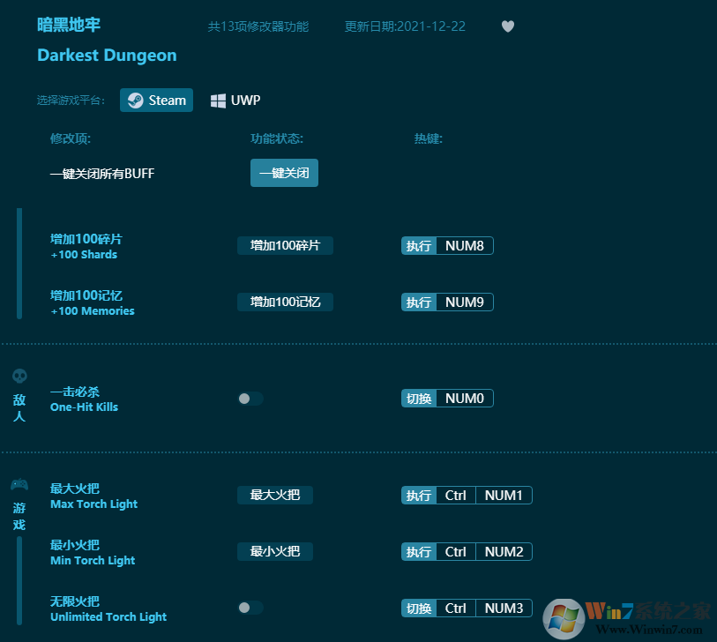Click the Ctrl modifier in the Min Torch row
This screenshot has width=717, height=642.
pos(456,551)
